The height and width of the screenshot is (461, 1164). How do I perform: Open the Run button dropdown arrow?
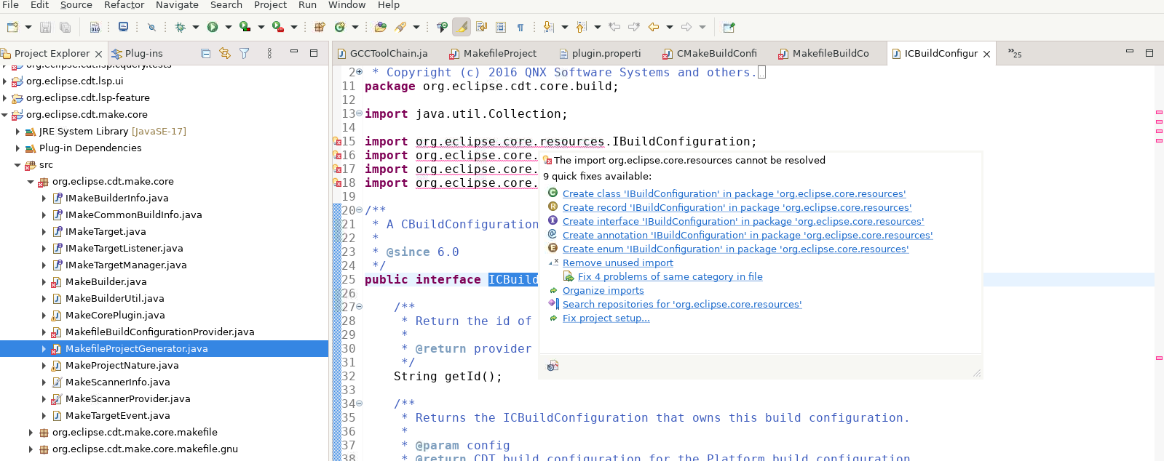click(228, 28)
